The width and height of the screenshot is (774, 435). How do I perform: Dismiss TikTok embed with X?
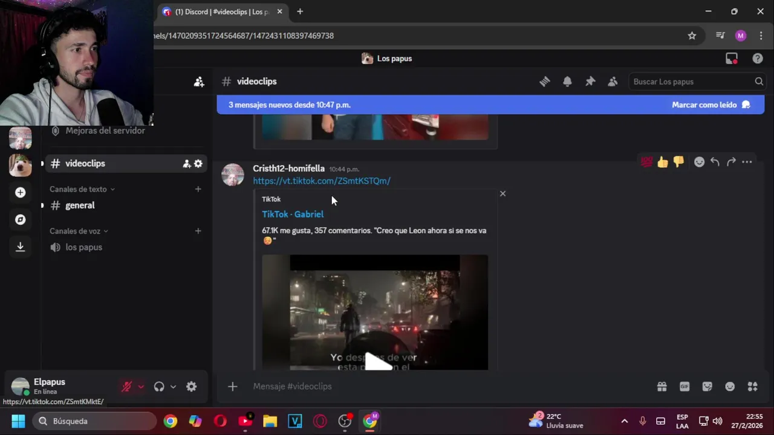coord(502,194)
